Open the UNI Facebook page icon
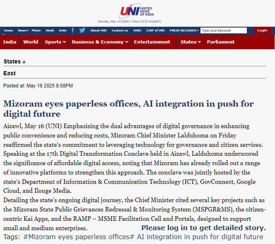The width and height of the screenshot is (275, 244). tap(73, 30)
